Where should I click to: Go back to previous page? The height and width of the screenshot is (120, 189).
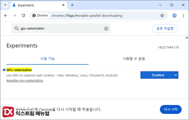[x=6, y=16]
